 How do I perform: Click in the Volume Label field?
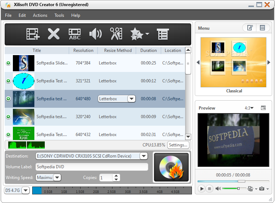click(x=92, y=167)
